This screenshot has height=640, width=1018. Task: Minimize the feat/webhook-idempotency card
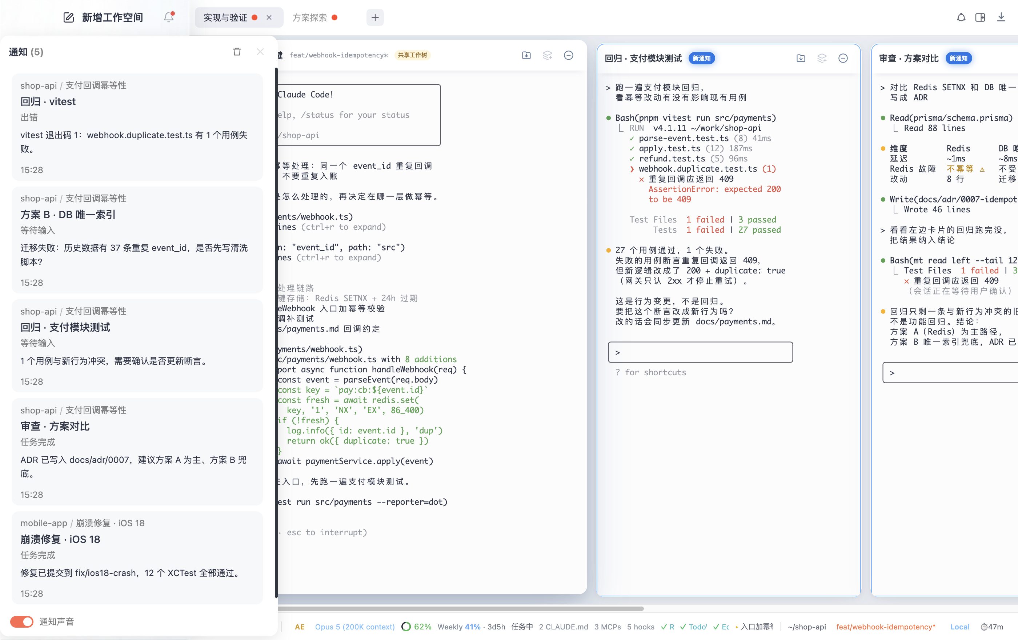tap(568, 55)
